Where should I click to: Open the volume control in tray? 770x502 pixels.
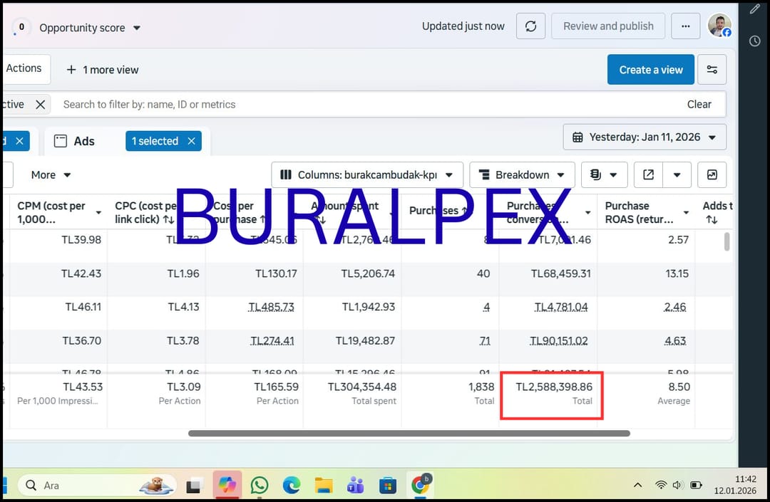tap(678, 486)
